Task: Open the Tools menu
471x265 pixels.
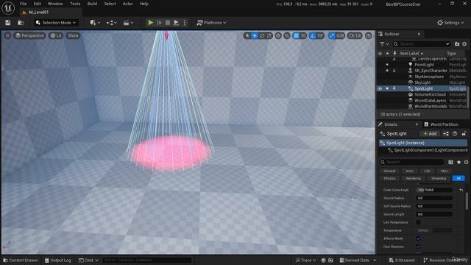Action: 75,4
